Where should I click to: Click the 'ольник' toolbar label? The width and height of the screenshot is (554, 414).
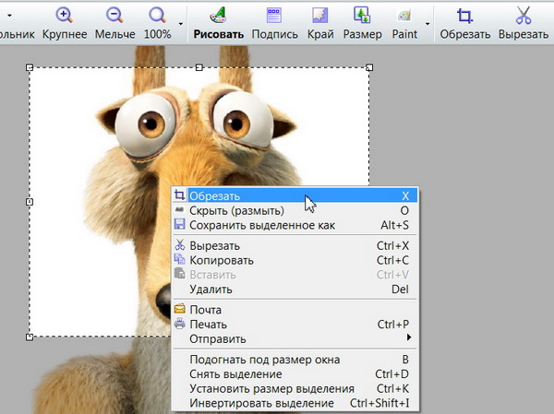(x=18, y=34)
